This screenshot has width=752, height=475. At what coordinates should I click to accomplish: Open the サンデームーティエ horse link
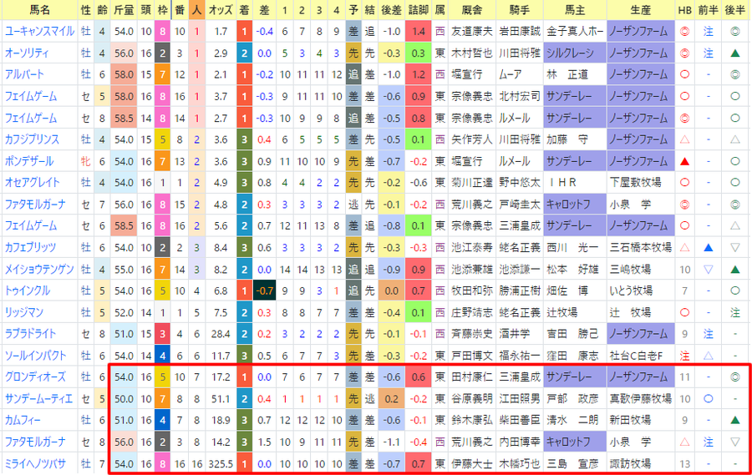point(38,399)
